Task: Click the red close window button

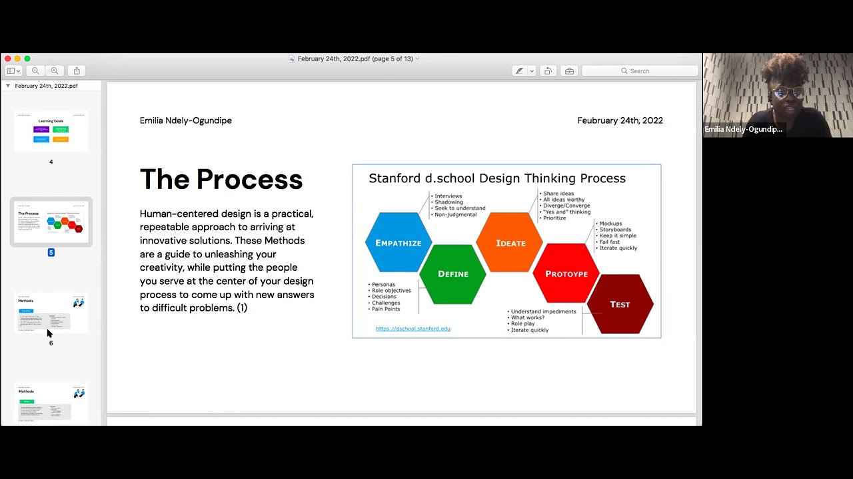Action: [x=8, y=59]
